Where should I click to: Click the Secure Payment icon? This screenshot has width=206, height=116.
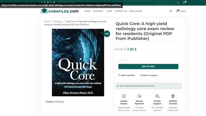tap(139, 96)
